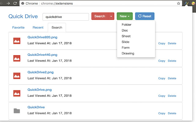Viewport: 196px width, 122px height.
Task: Open the QuickDrive folder link
Action: coord(36,107)
